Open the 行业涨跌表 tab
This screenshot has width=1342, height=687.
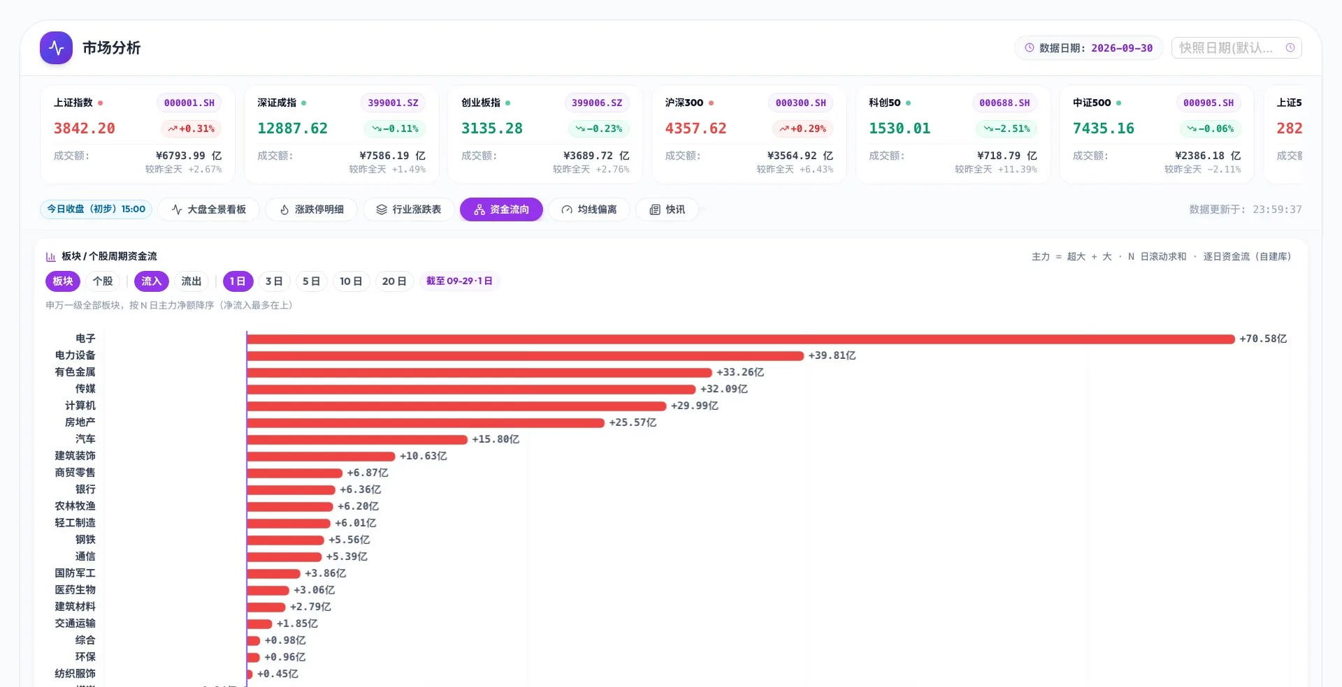(x=409, y=209)
